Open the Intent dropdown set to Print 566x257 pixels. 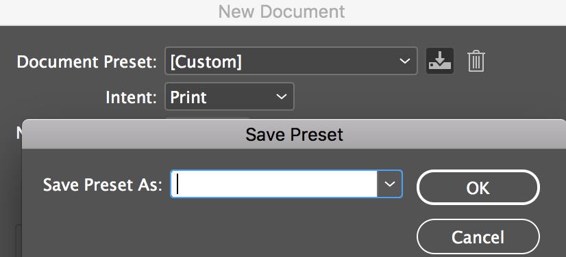pyautogui.click(x=230, y=96)
